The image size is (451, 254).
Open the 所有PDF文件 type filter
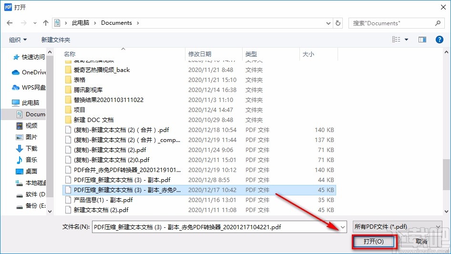397,227
